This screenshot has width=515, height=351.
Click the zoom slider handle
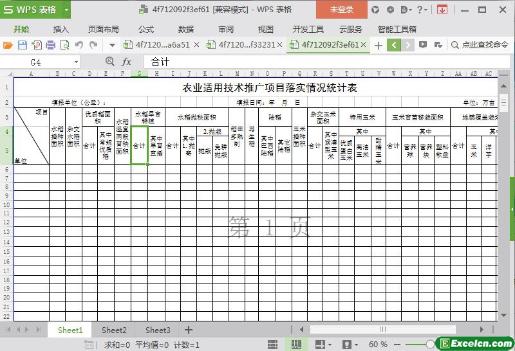(430, 344)
